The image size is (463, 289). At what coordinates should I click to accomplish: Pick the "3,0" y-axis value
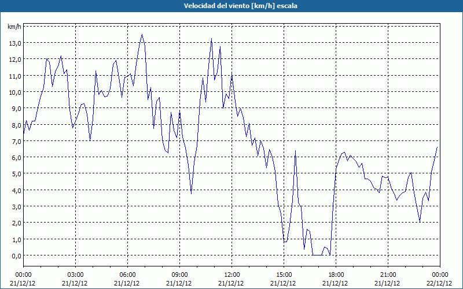17,207
